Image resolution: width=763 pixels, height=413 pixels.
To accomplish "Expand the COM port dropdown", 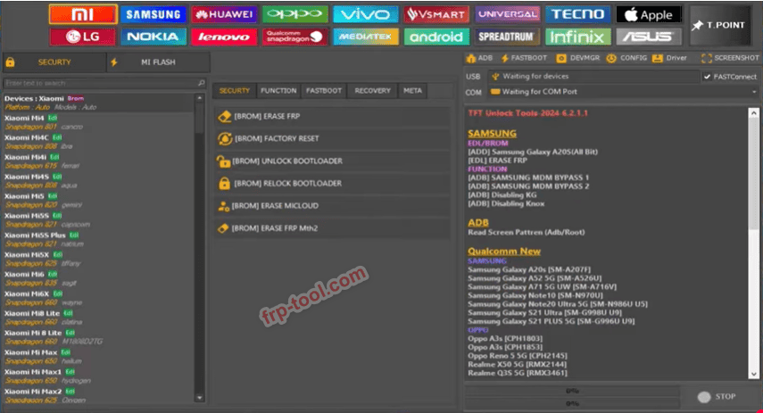I will click(754, 92).
